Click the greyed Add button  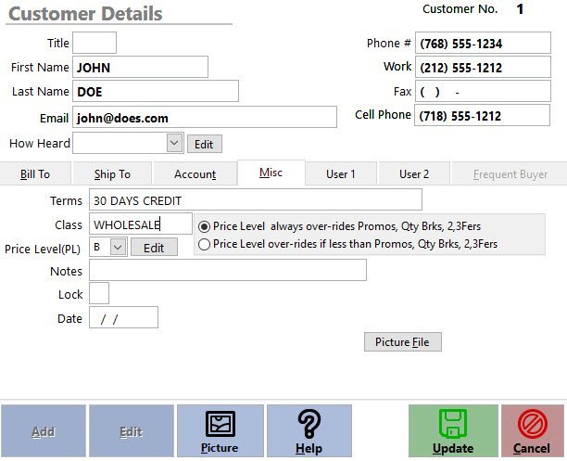44,431
